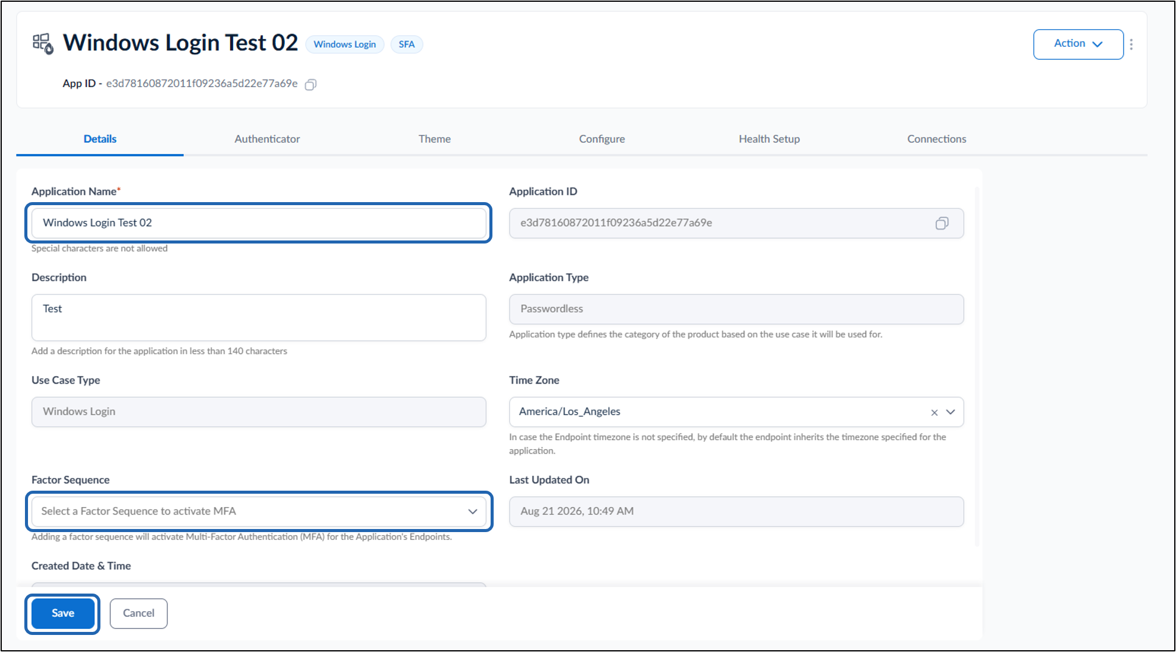
Task: Save the application details
Action: (63, 613)
